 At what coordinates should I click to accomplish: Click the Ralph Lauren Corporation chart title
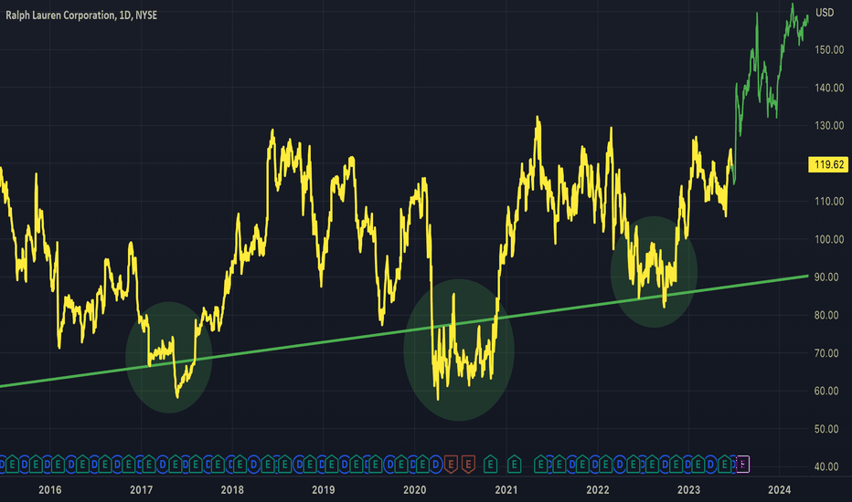[81, 16]
